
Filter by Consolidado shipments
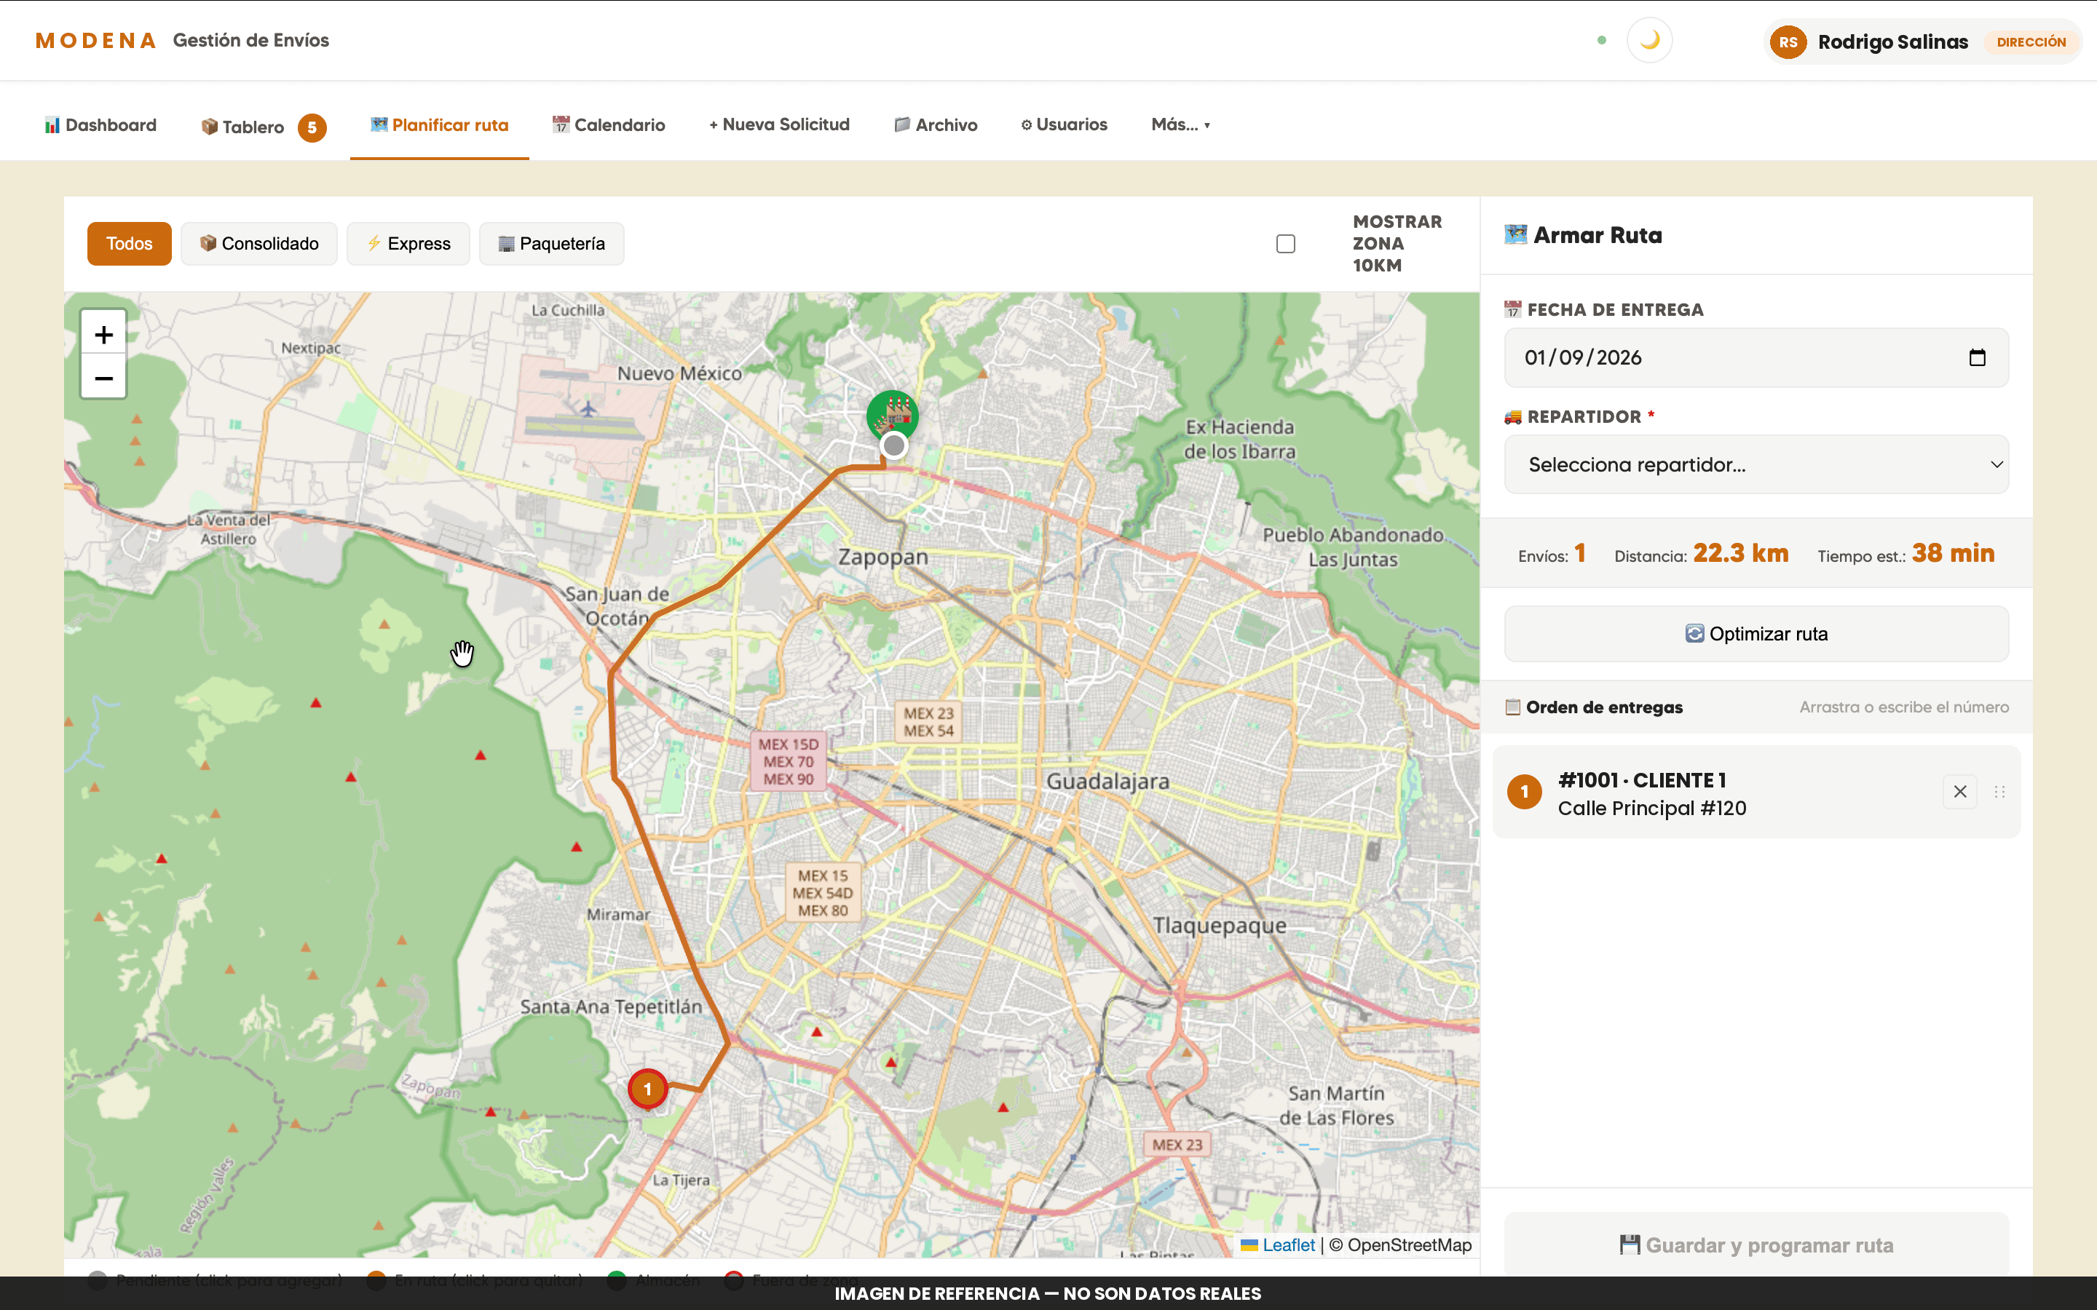pyautogui.click(x=259, y=244)
